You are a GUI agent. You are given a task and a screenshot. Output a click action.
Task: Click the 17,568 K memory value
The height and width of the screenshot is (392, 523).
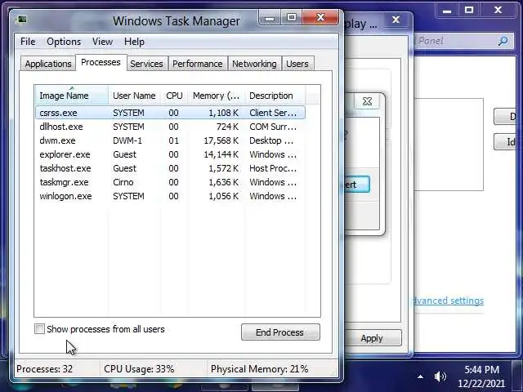point(221,140)
